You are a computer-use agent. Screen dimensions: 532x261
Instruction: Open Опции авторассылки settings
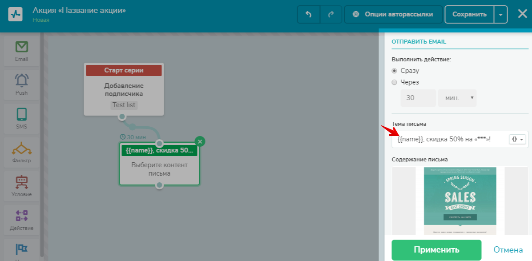tap(393, 14)
